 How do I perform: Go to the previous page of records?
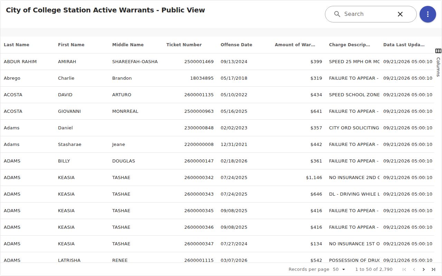point(414,269)
